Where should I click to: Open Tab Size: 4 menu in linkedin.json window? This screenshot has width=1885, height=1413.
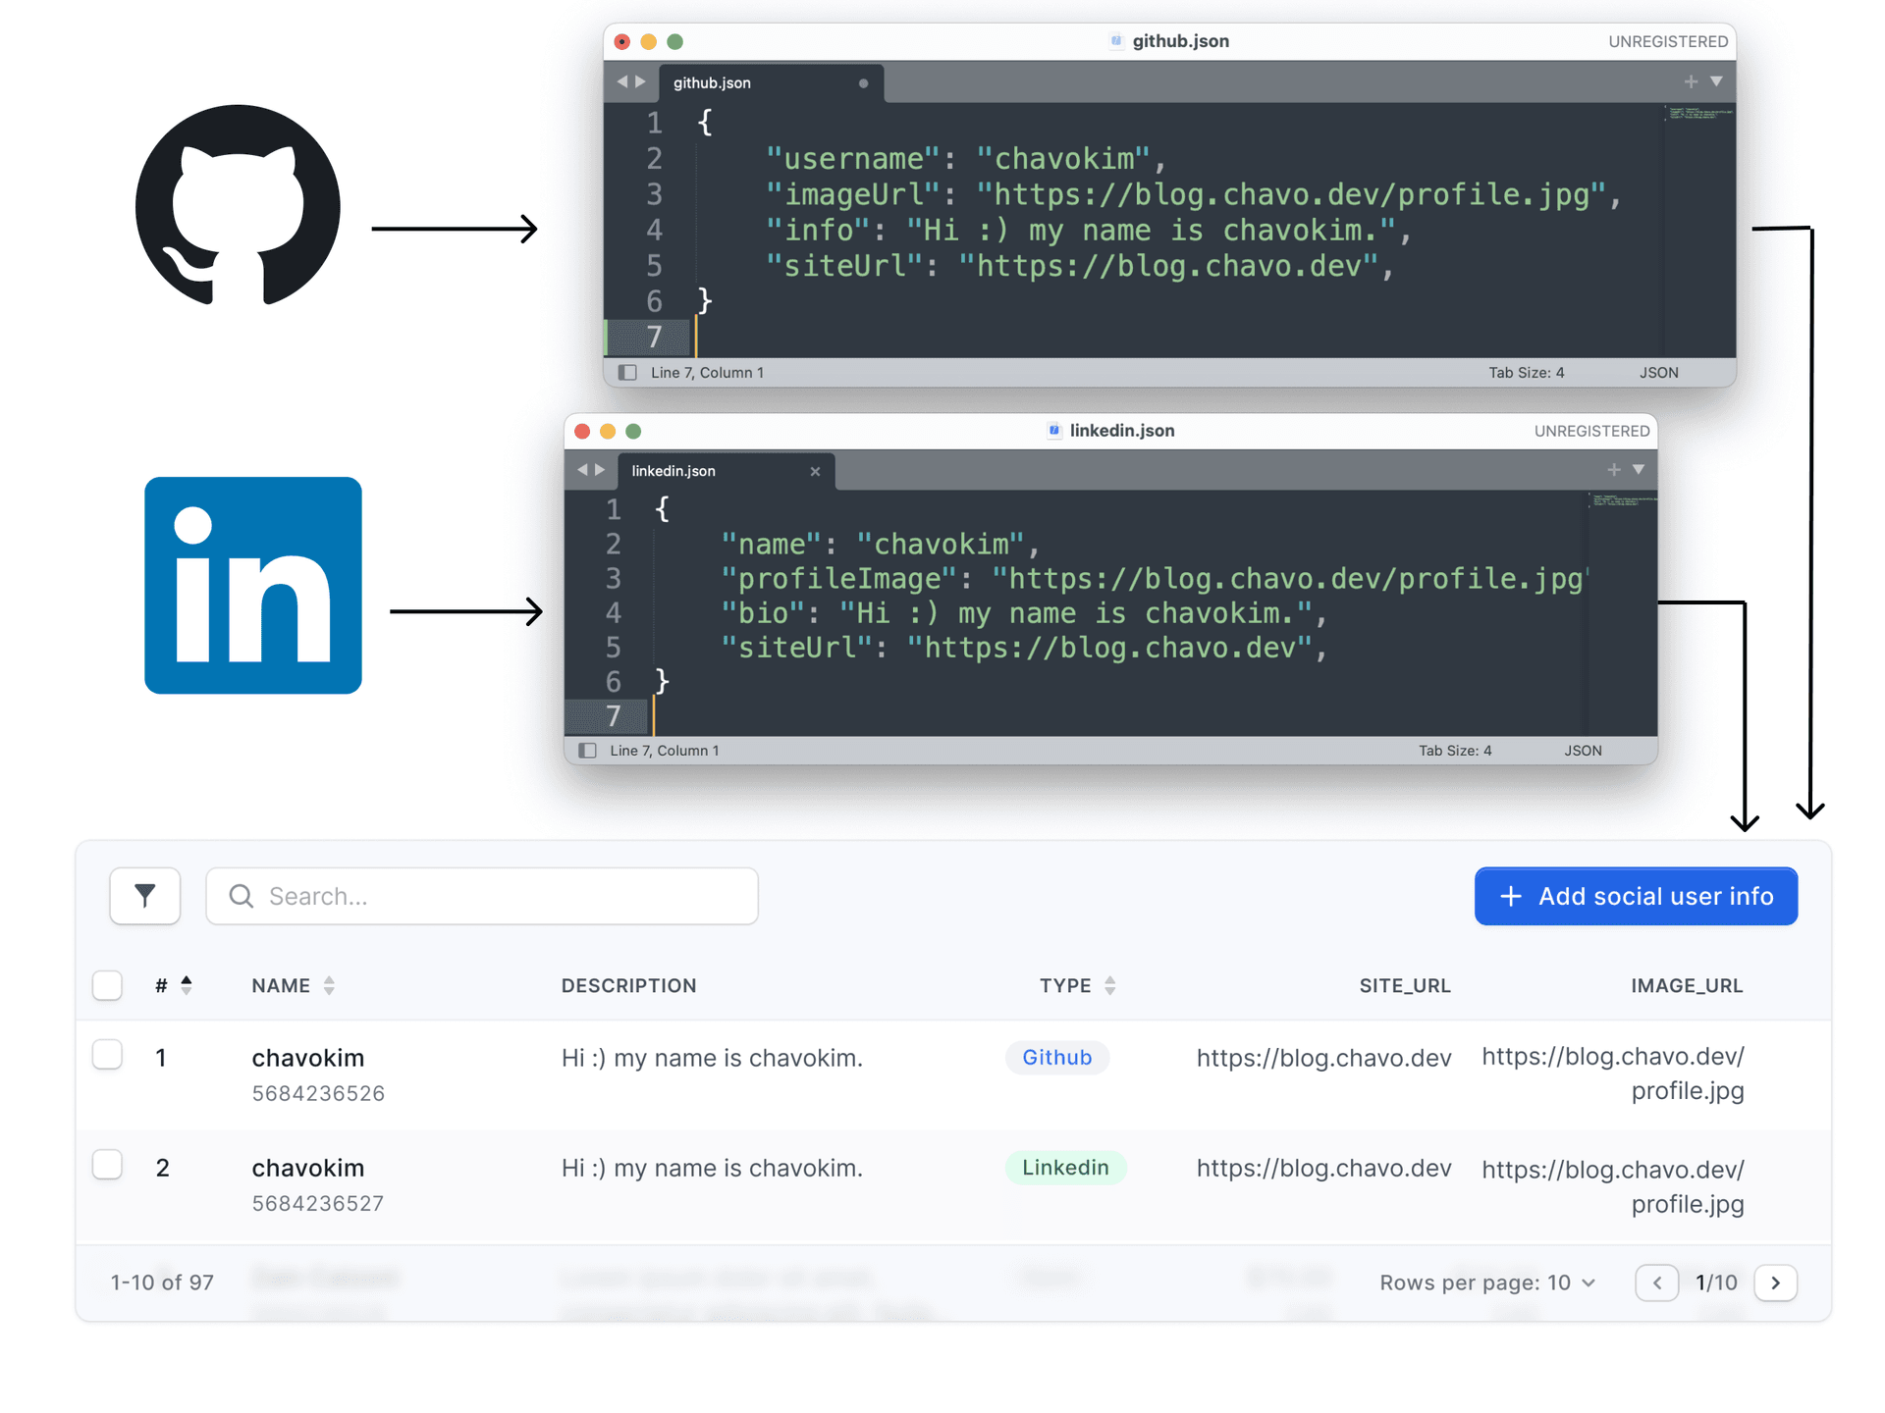(x=1455, y=751)
